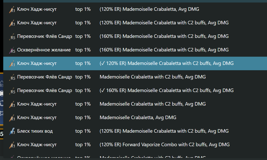Choose (✓ 160% ER) Mademoiselle Crabaletta with C2 buffs
267x160 pixels.
click(x=166, y=91)
